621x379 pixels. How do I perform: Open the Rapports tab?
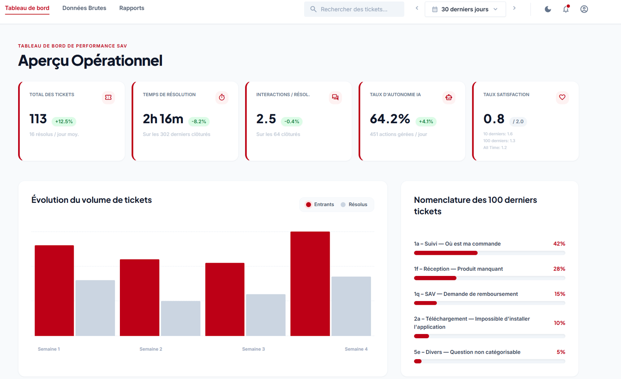click(131, 8)
